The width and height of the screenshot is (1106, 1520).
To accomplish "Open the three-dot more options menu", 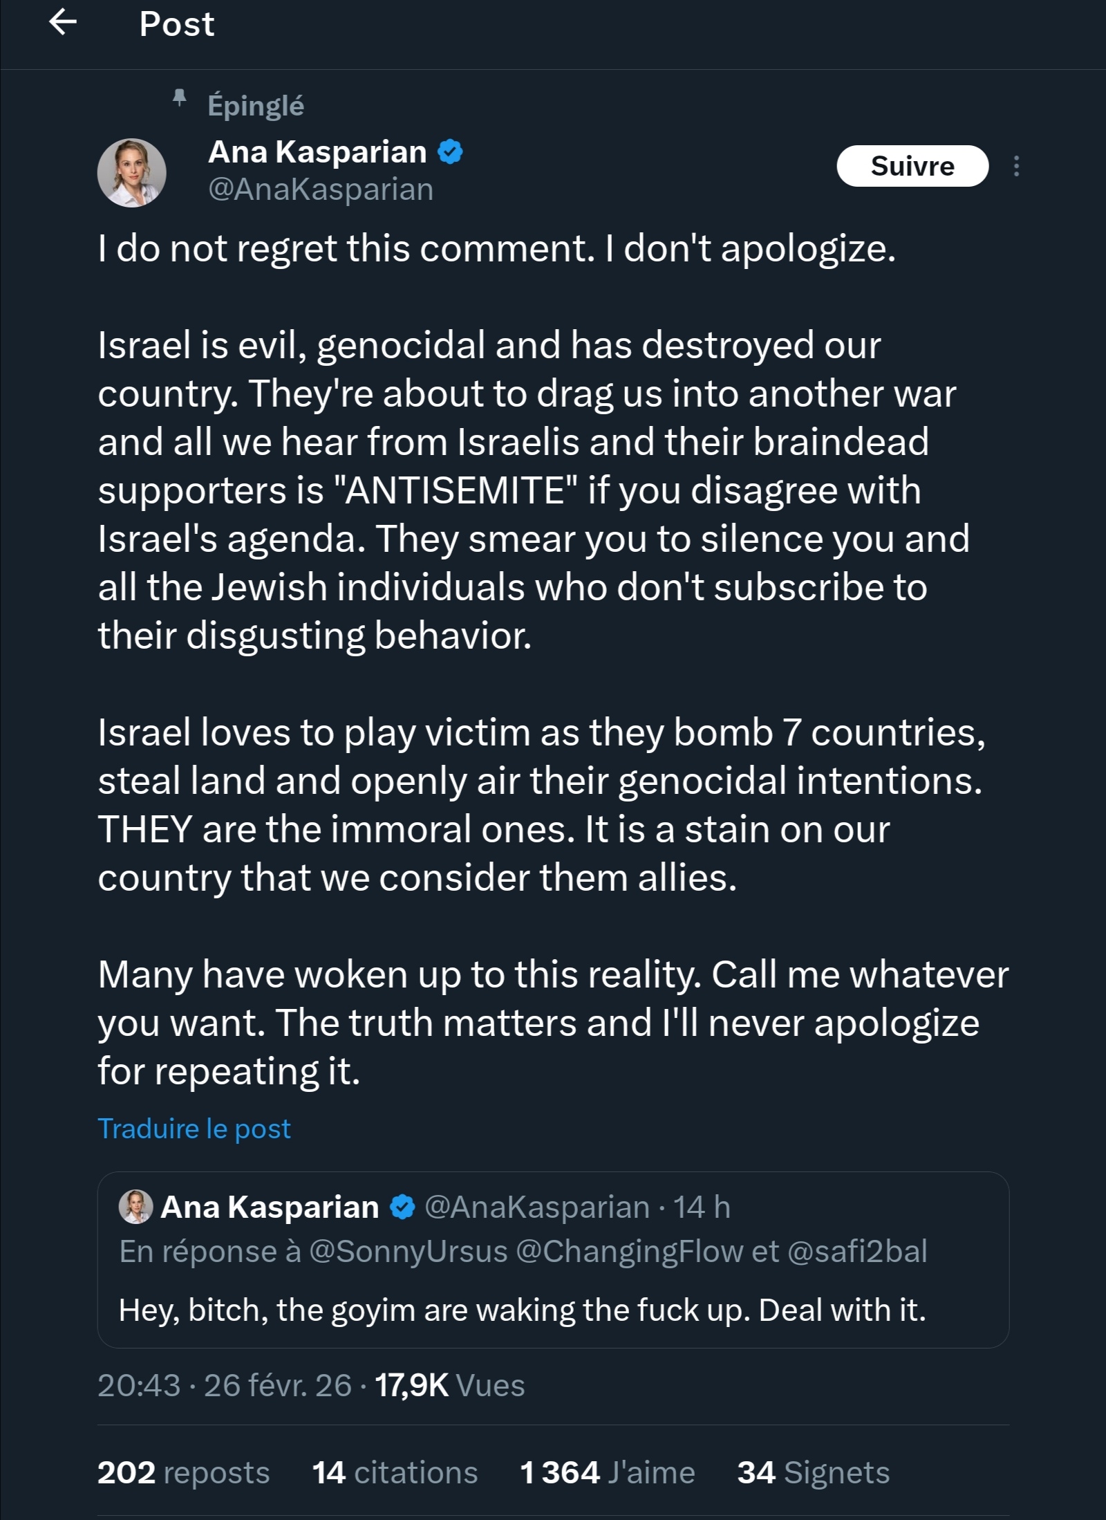I will pyautogui.click(x=1015, y=166).
